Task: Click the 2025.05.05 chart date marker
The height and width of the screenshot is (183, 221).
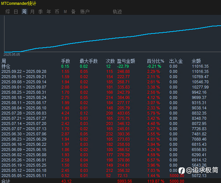Action: pyautogui.click(x=12, y=55)
